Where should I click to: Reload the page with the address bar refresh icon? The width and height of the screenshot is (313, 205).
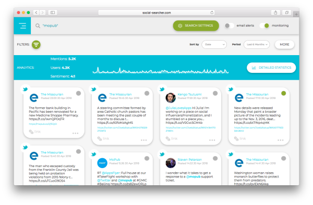(x=212, y=12)
